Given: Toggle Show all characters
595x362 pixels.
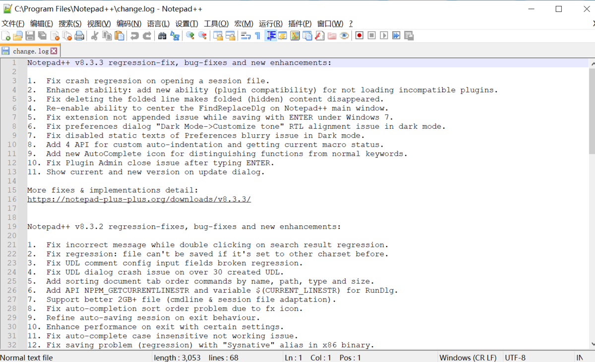Looking at the screenshot, I should (x=257, y=35).
